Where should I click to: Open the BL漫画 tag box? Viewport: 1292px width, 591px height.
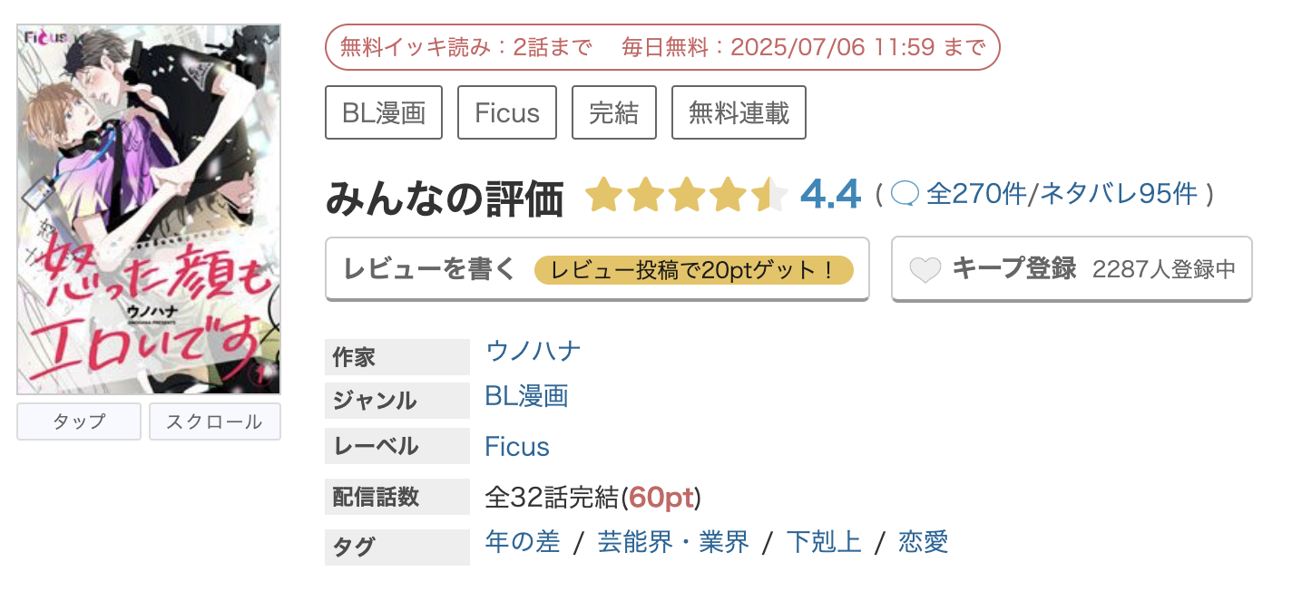(384, 113)
